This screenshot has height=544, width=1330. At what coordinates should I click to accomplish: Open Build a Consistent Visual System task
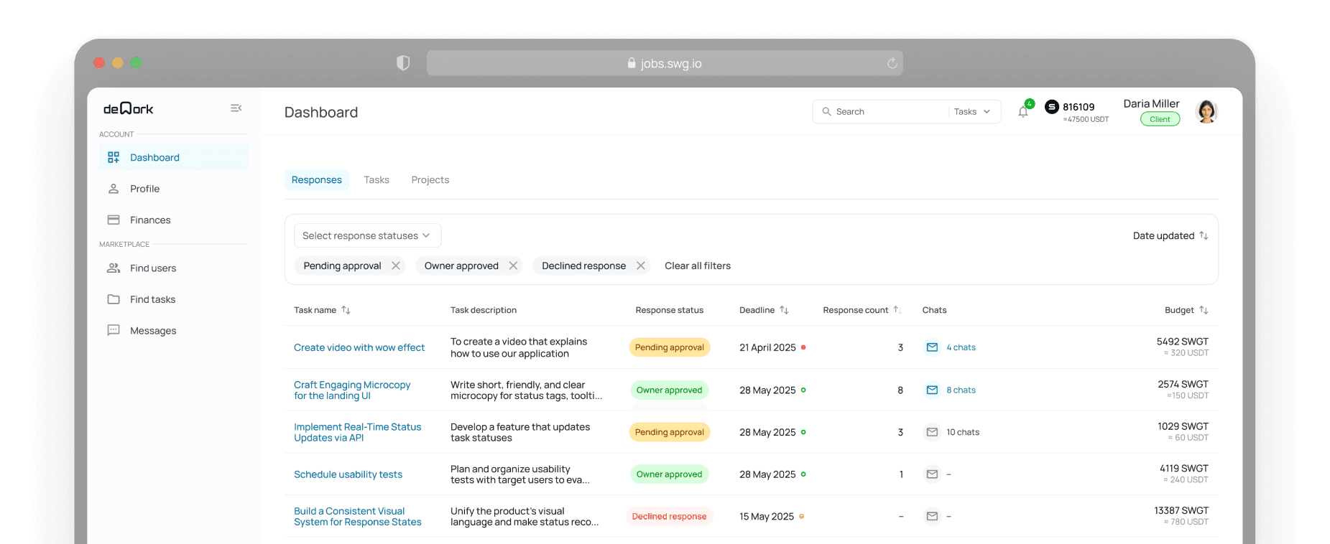[357, 517]
